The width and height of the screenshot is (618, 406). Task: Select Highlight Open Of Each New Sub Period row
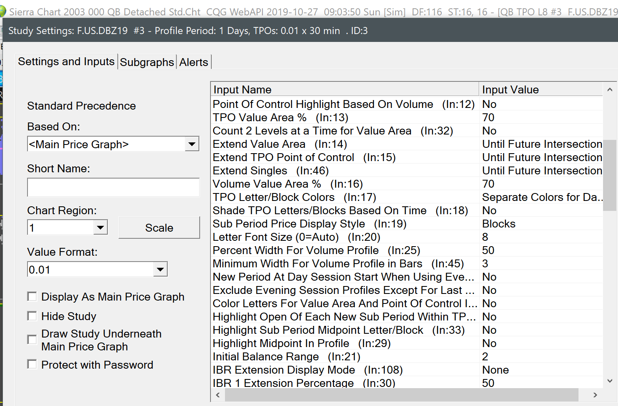coord(407,317)
